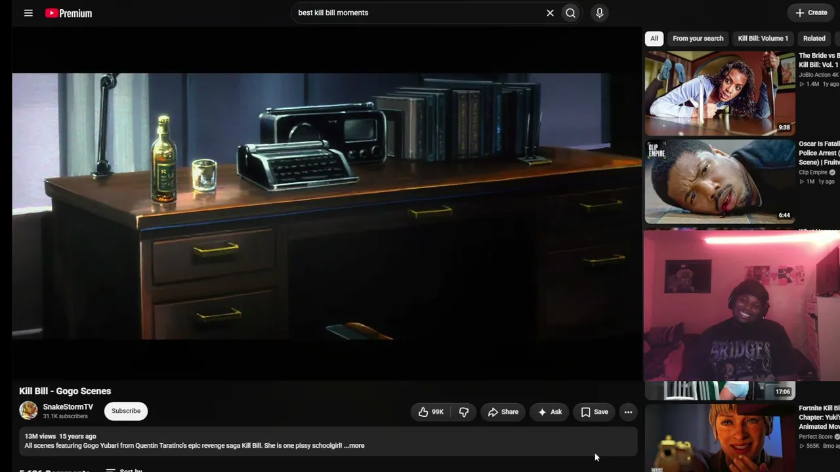Select the 'Related' filter chip
The width and height of the screenshot is (840, 472).
point(814,38)
